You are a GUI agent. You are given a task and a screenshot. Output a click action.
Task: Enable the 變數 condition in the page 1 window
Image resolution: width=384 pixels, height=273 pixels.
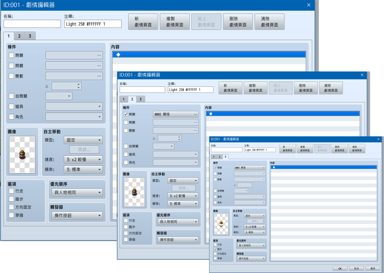(11, 76)
